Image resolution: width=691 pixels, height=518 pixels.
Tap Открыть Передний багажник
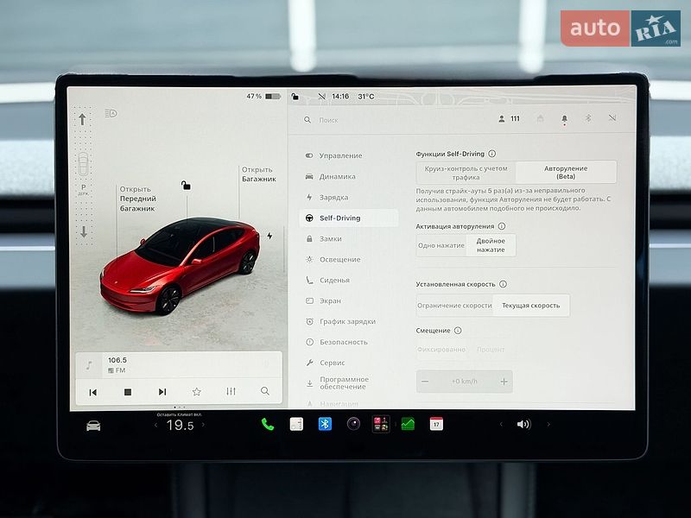point(137,199)
